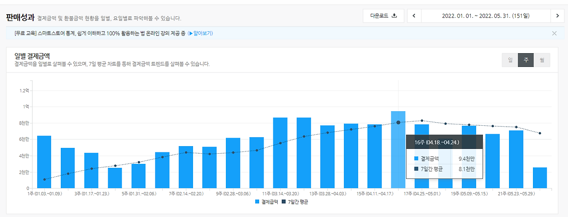Click the 1.2억 y-axis label
Screen dimensions: 568x217
tap(24, 90)
